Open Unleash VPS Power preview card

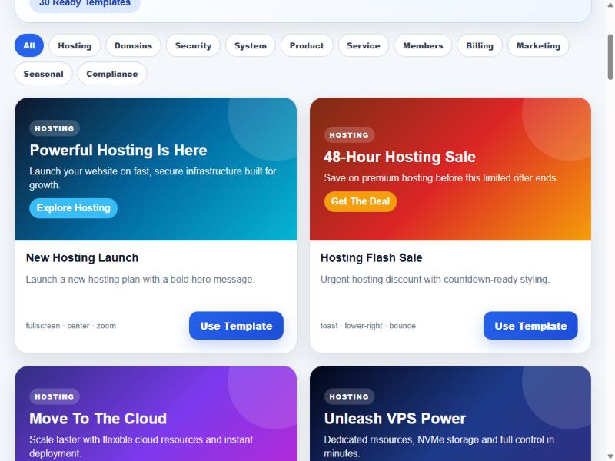click(x=450, y=413)
